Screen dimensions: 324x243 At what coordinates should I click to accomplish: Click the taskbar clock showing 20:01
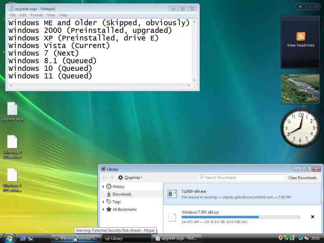point(315,238)
